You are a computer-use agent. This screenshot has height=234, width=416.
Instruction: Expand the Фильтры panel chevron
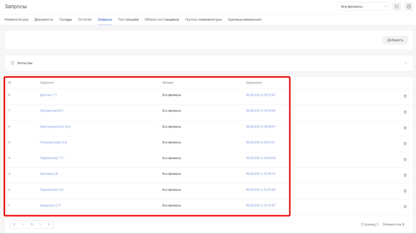(405, 63)
